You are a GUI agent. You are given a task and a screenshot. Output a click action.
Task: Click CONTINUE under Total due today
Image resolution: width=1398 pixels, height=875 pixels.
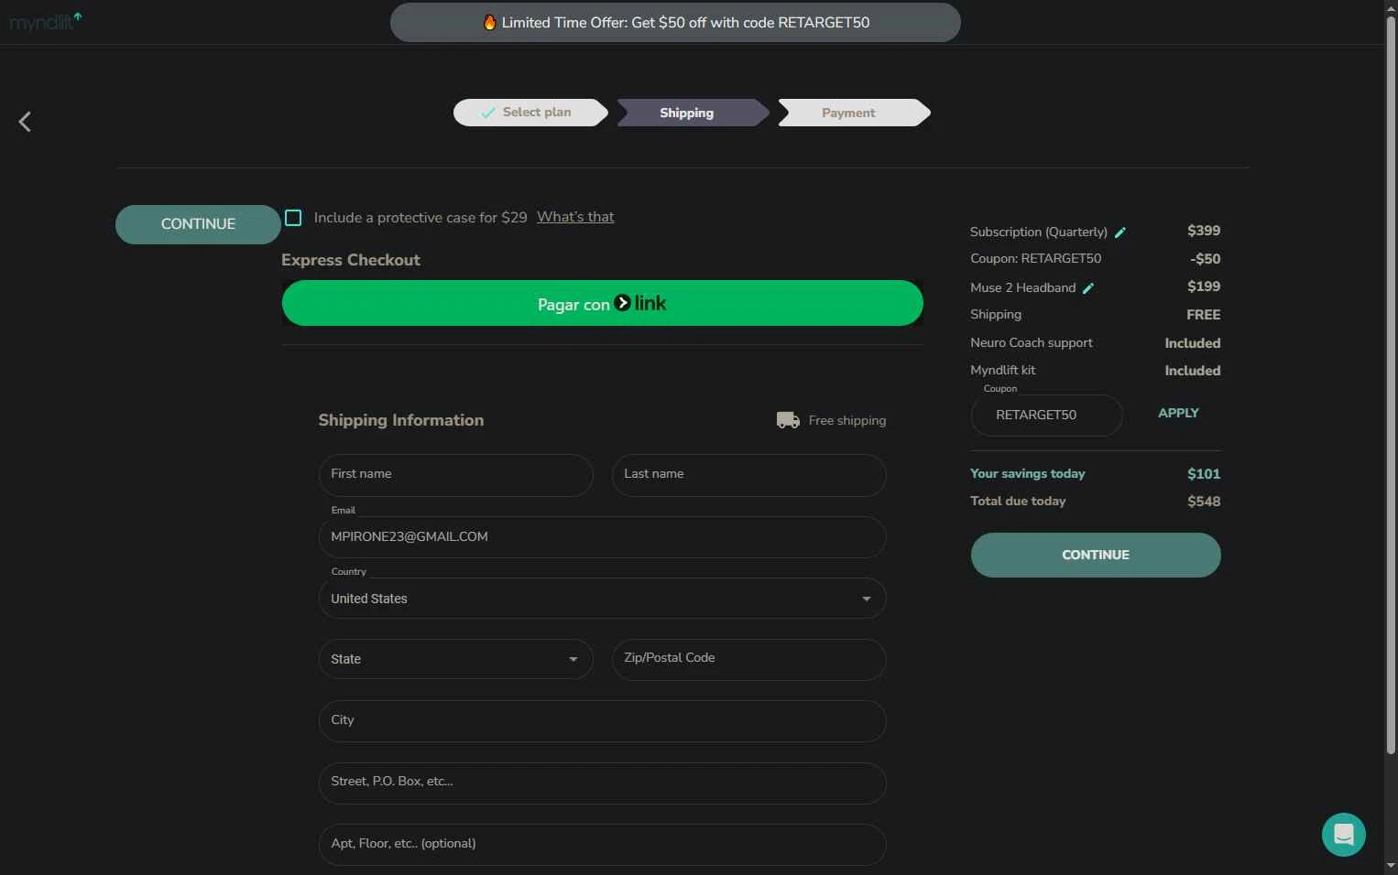[1096, 556]
